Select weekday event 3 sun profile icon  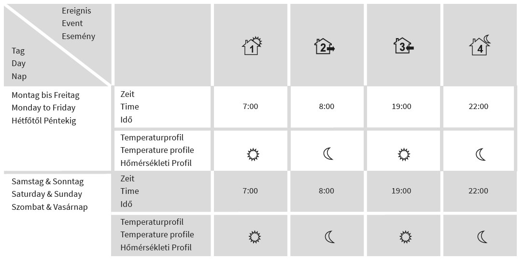[404, 155]
